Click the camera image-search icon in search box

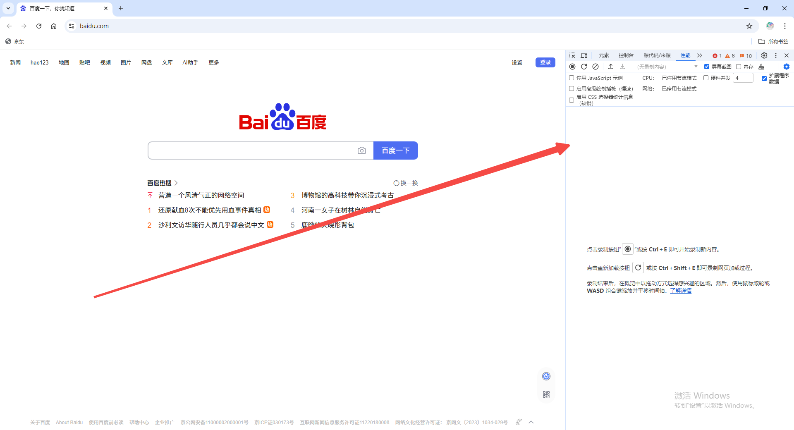pos(362,150)
